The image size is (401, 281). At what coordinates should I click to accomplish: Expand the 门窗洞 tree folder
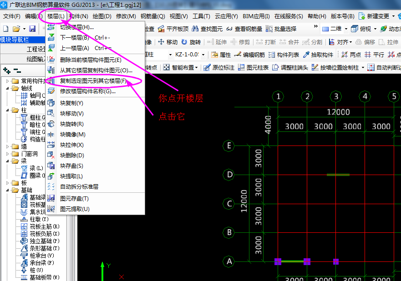pyautogui.click(x=7, y=154)
